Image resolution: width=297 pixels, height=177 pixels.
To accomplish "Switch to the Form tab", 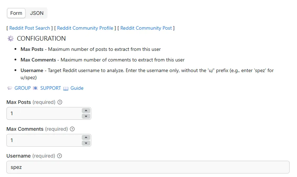I will (16, 13).
